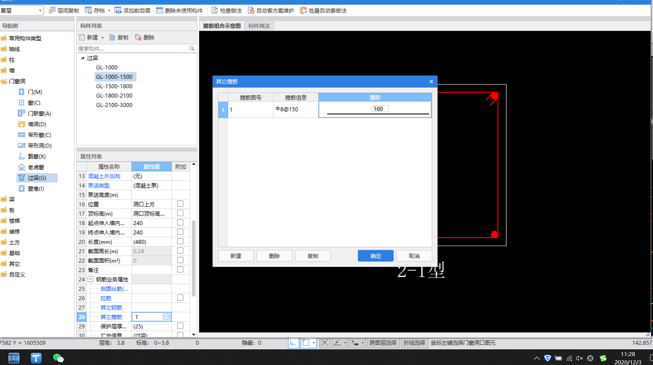Screen dimensions: 653x365
Task: Click 复制 icon in component list
Action: click(112, 37)
